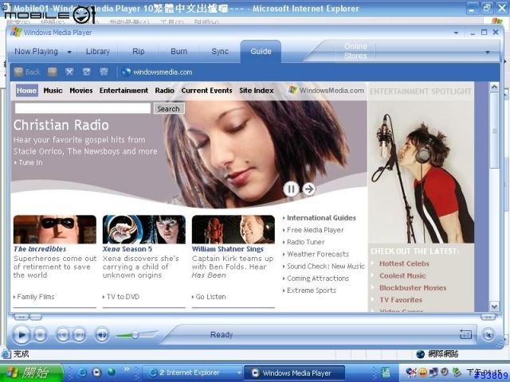Expand the online stores dropdown arrow
This screenshot has height=382, width=510.
point(488,53)
